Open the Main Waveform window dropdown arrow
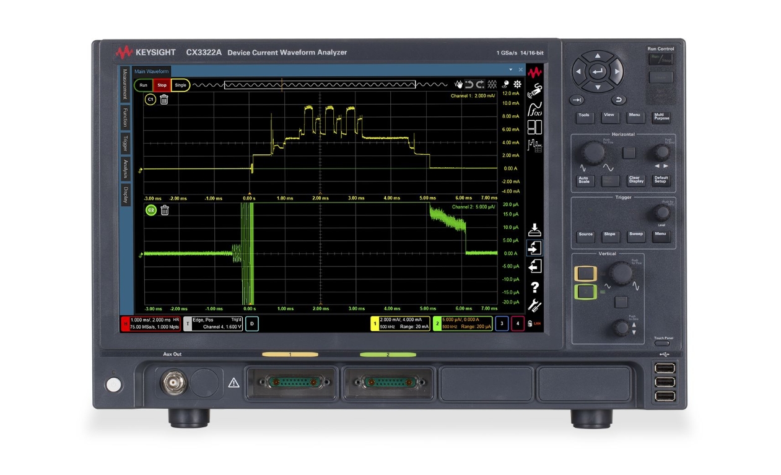781x475 pixels. 511,71
